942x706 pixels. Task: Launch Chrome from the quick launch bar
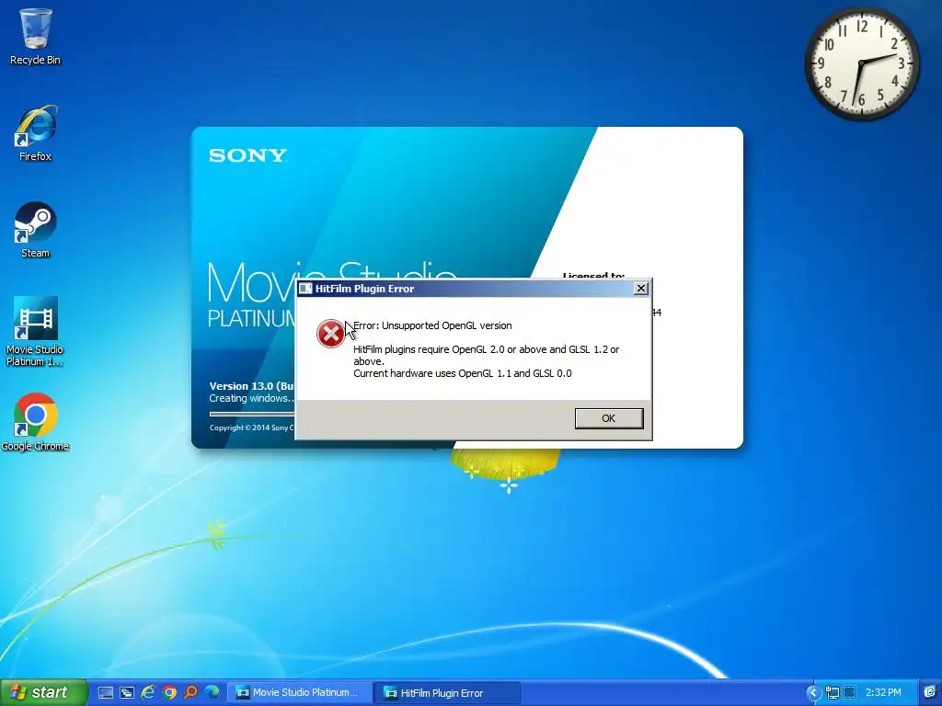click(169, 693)
